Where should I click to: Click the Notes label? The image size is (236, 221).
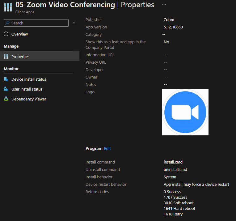click(x=91, y=84)
